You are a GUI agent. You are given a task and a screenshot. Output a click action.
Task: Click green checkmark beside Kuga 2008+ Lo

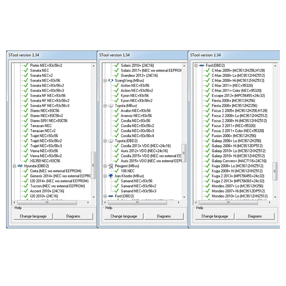208,166
